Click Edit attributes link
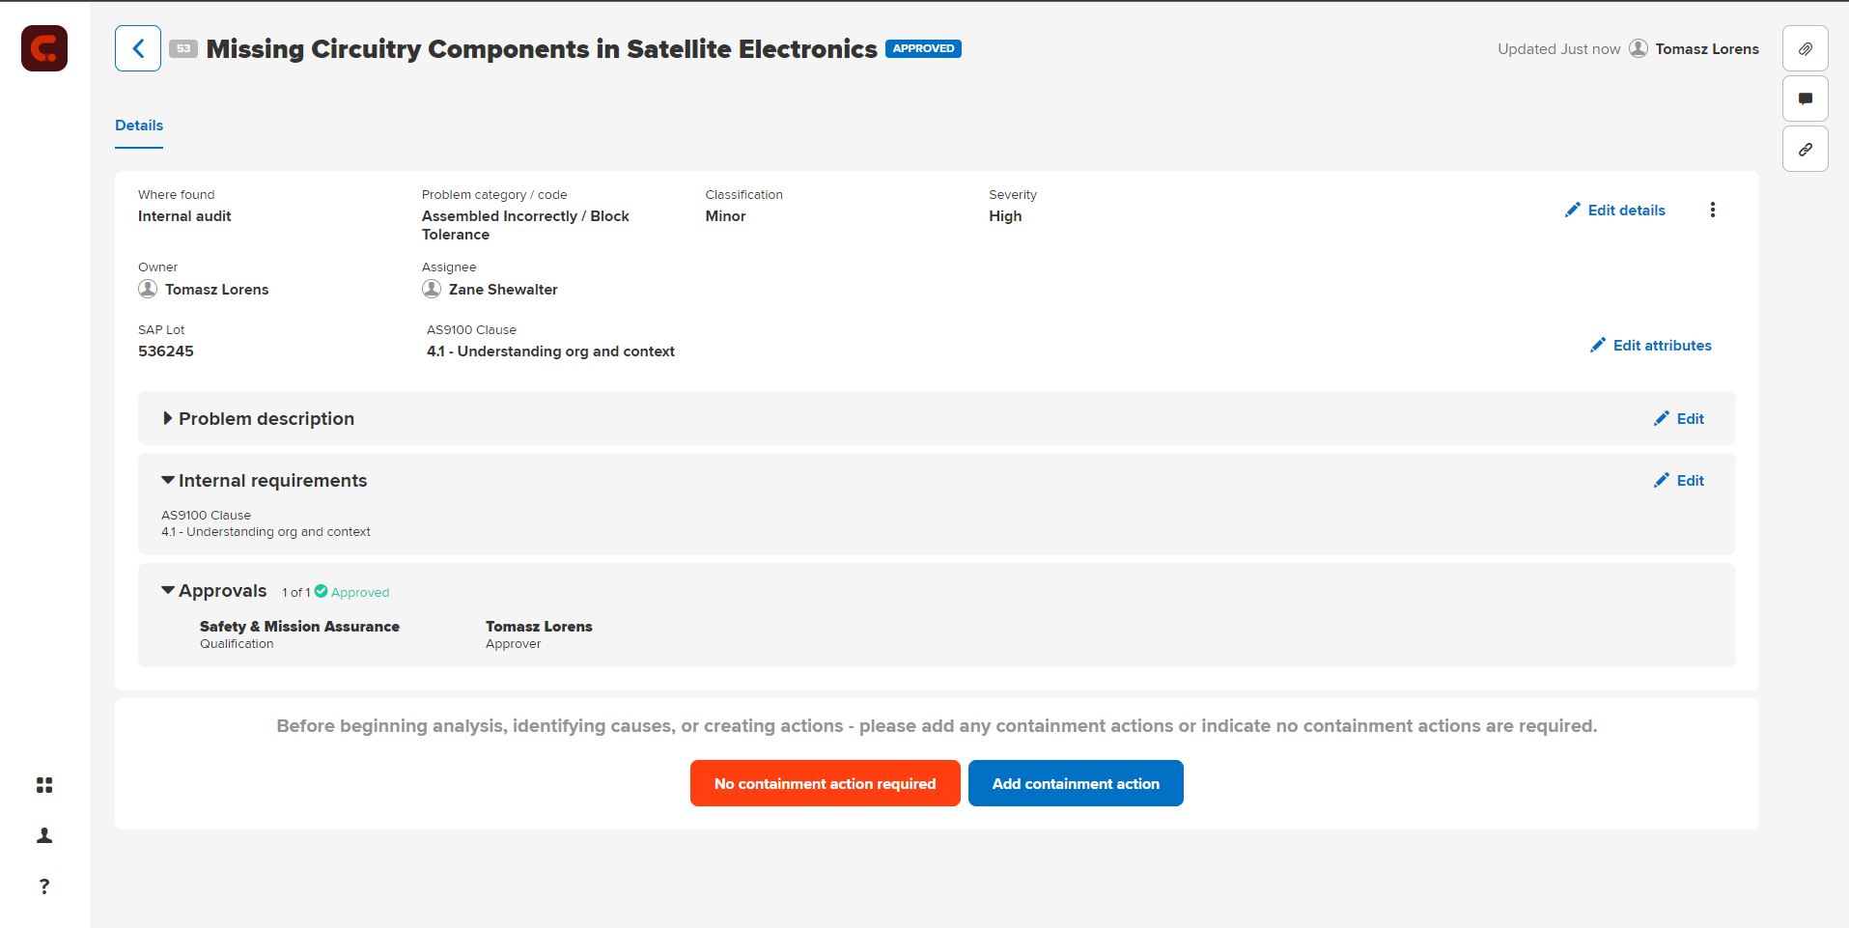This screenshot has width=1849, height=928. click(1651, 345)
